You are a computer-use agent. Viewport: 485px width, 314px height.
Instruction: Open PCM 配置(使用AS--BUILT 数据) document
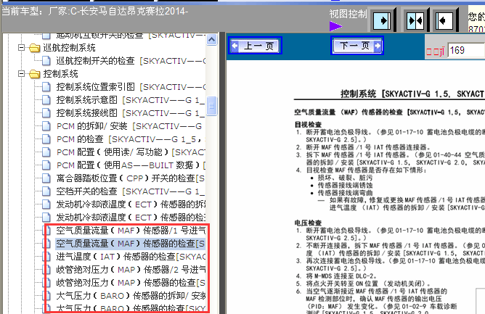point(131,165)
